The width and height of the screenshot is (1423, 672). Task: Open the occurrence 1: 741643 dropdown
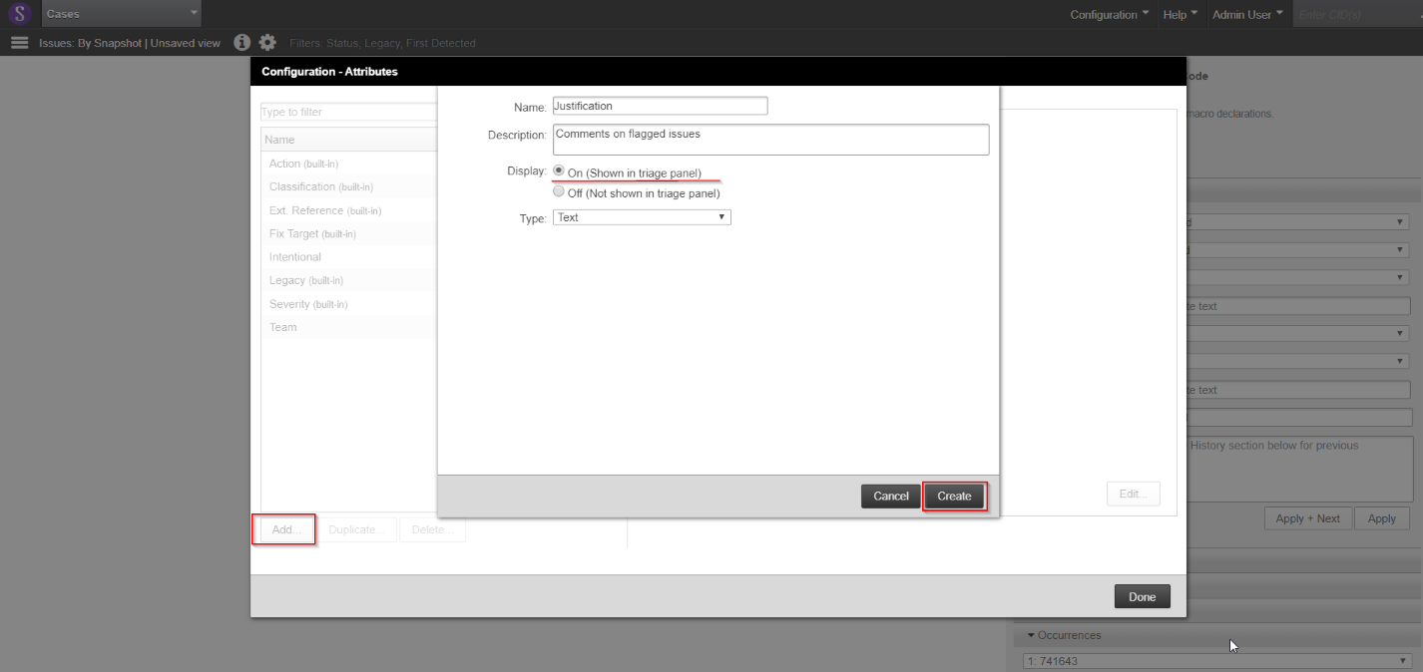pos(1217,661)
